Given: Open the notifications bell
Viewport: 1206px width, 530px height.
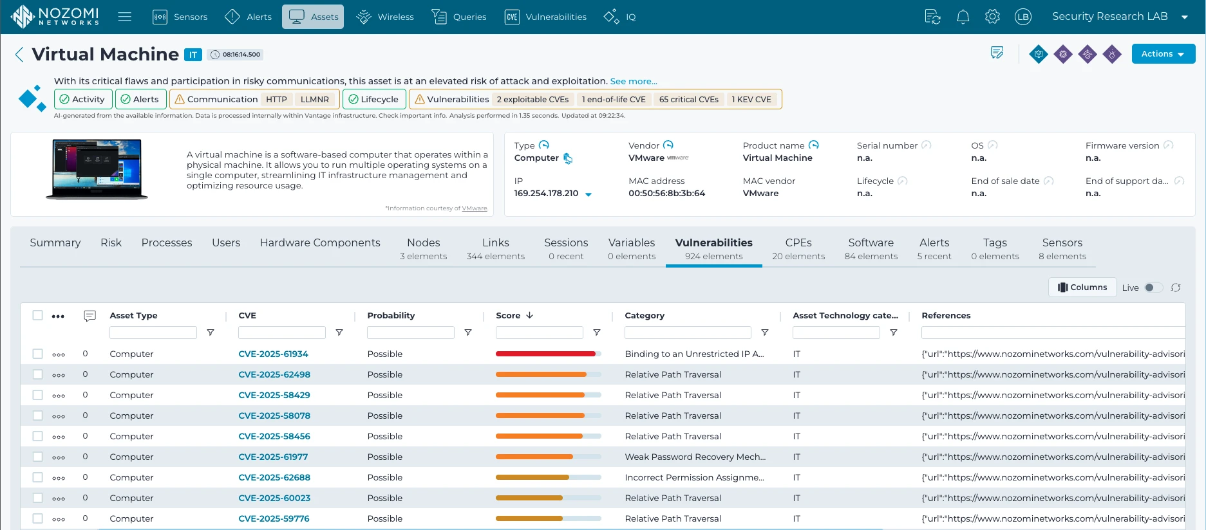Looking at the screenshot, I should 963,17.
